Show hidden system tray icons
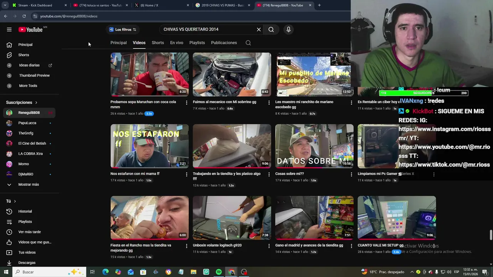The height and width of the screenshot is (277, 493). pyautogui.click(x=412, y=272)
